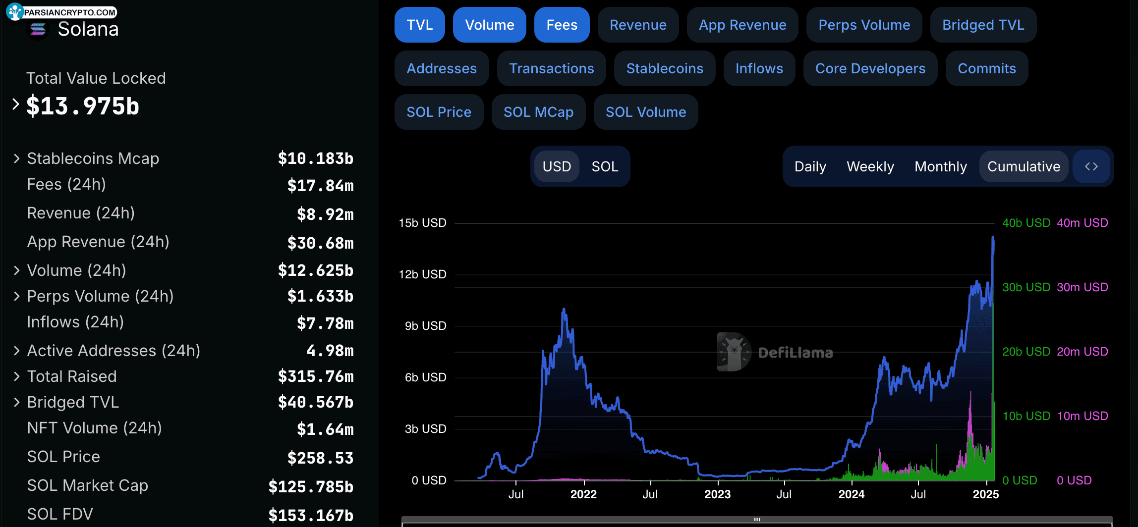Enable the Bridged TVL series
This screenshot has height=527, width=1138.
(x=983, y=25)
